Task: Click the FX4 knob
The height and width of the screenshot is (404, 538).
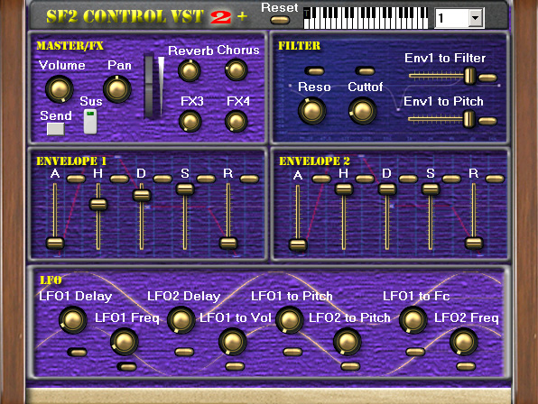Action: click(x=237, y=122)
